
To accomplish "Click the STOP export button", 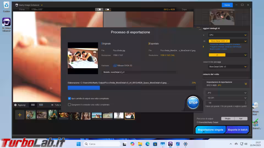I will click(193, 103).
